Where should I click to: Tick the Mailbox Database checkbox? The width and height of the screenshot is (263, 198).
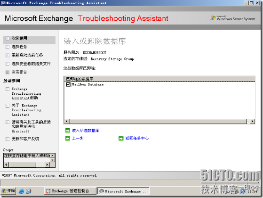coord(68,84)
